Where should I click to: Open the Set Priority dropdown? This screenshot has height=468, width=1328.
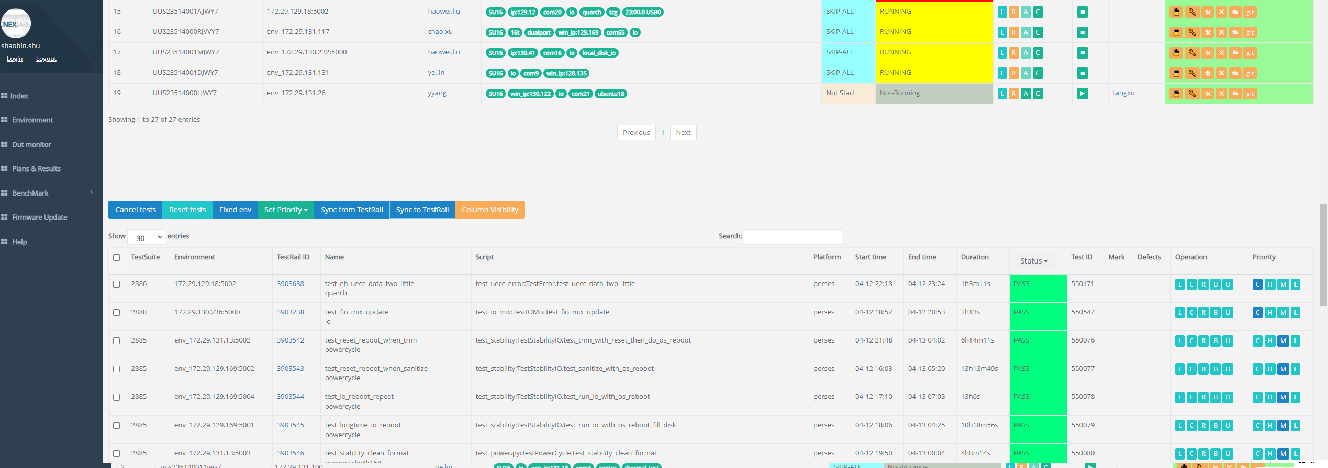click(286, 210)
